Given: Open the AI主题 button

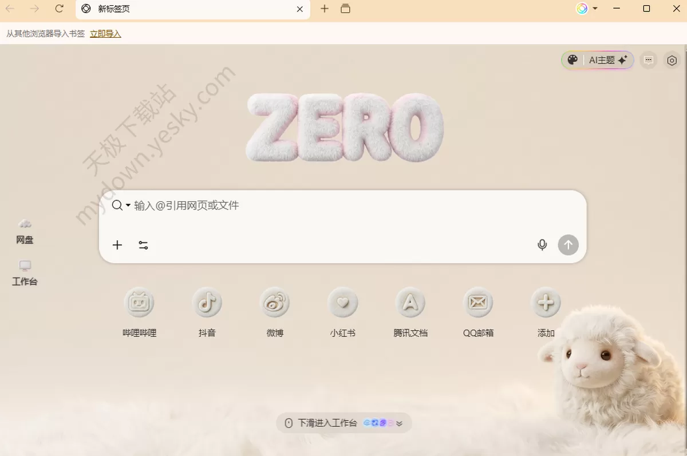Looking at the screenshot, I should (x=598, y=60).
